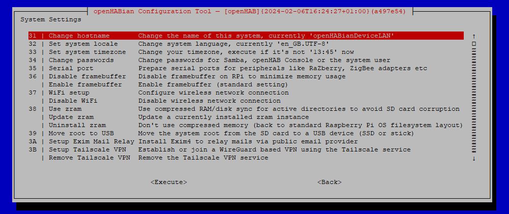The height and width of the screenshot is (214, 509).
Task: Pick Disable framebuffer entry
Action: click(x=246, y=76)
